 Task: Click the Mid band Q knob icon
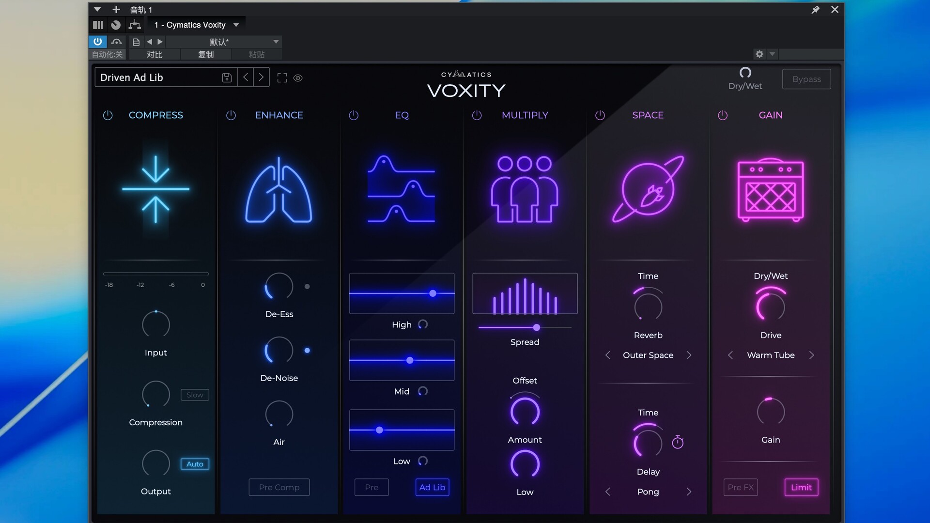point(423,391)
